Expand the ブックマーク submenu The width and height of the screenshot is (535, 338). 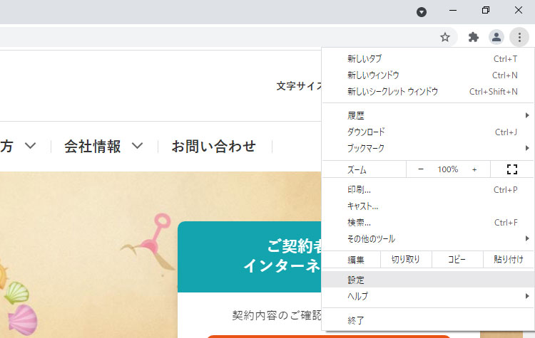428,148
